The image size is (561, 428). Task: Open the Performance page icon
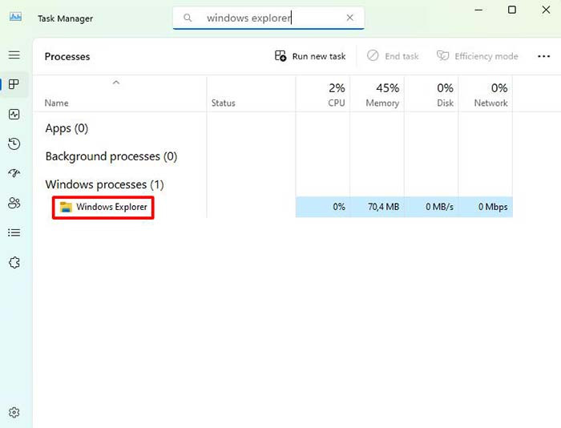[14, 115]
